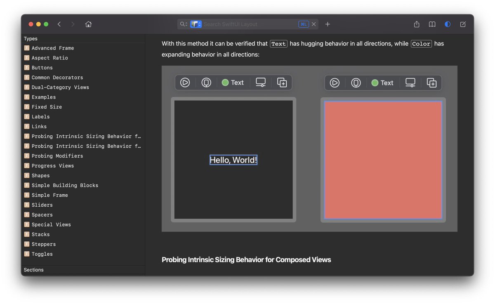Click device monitor icon above Hello World preview
Screen dimensions: 495x304
point(261,82)
